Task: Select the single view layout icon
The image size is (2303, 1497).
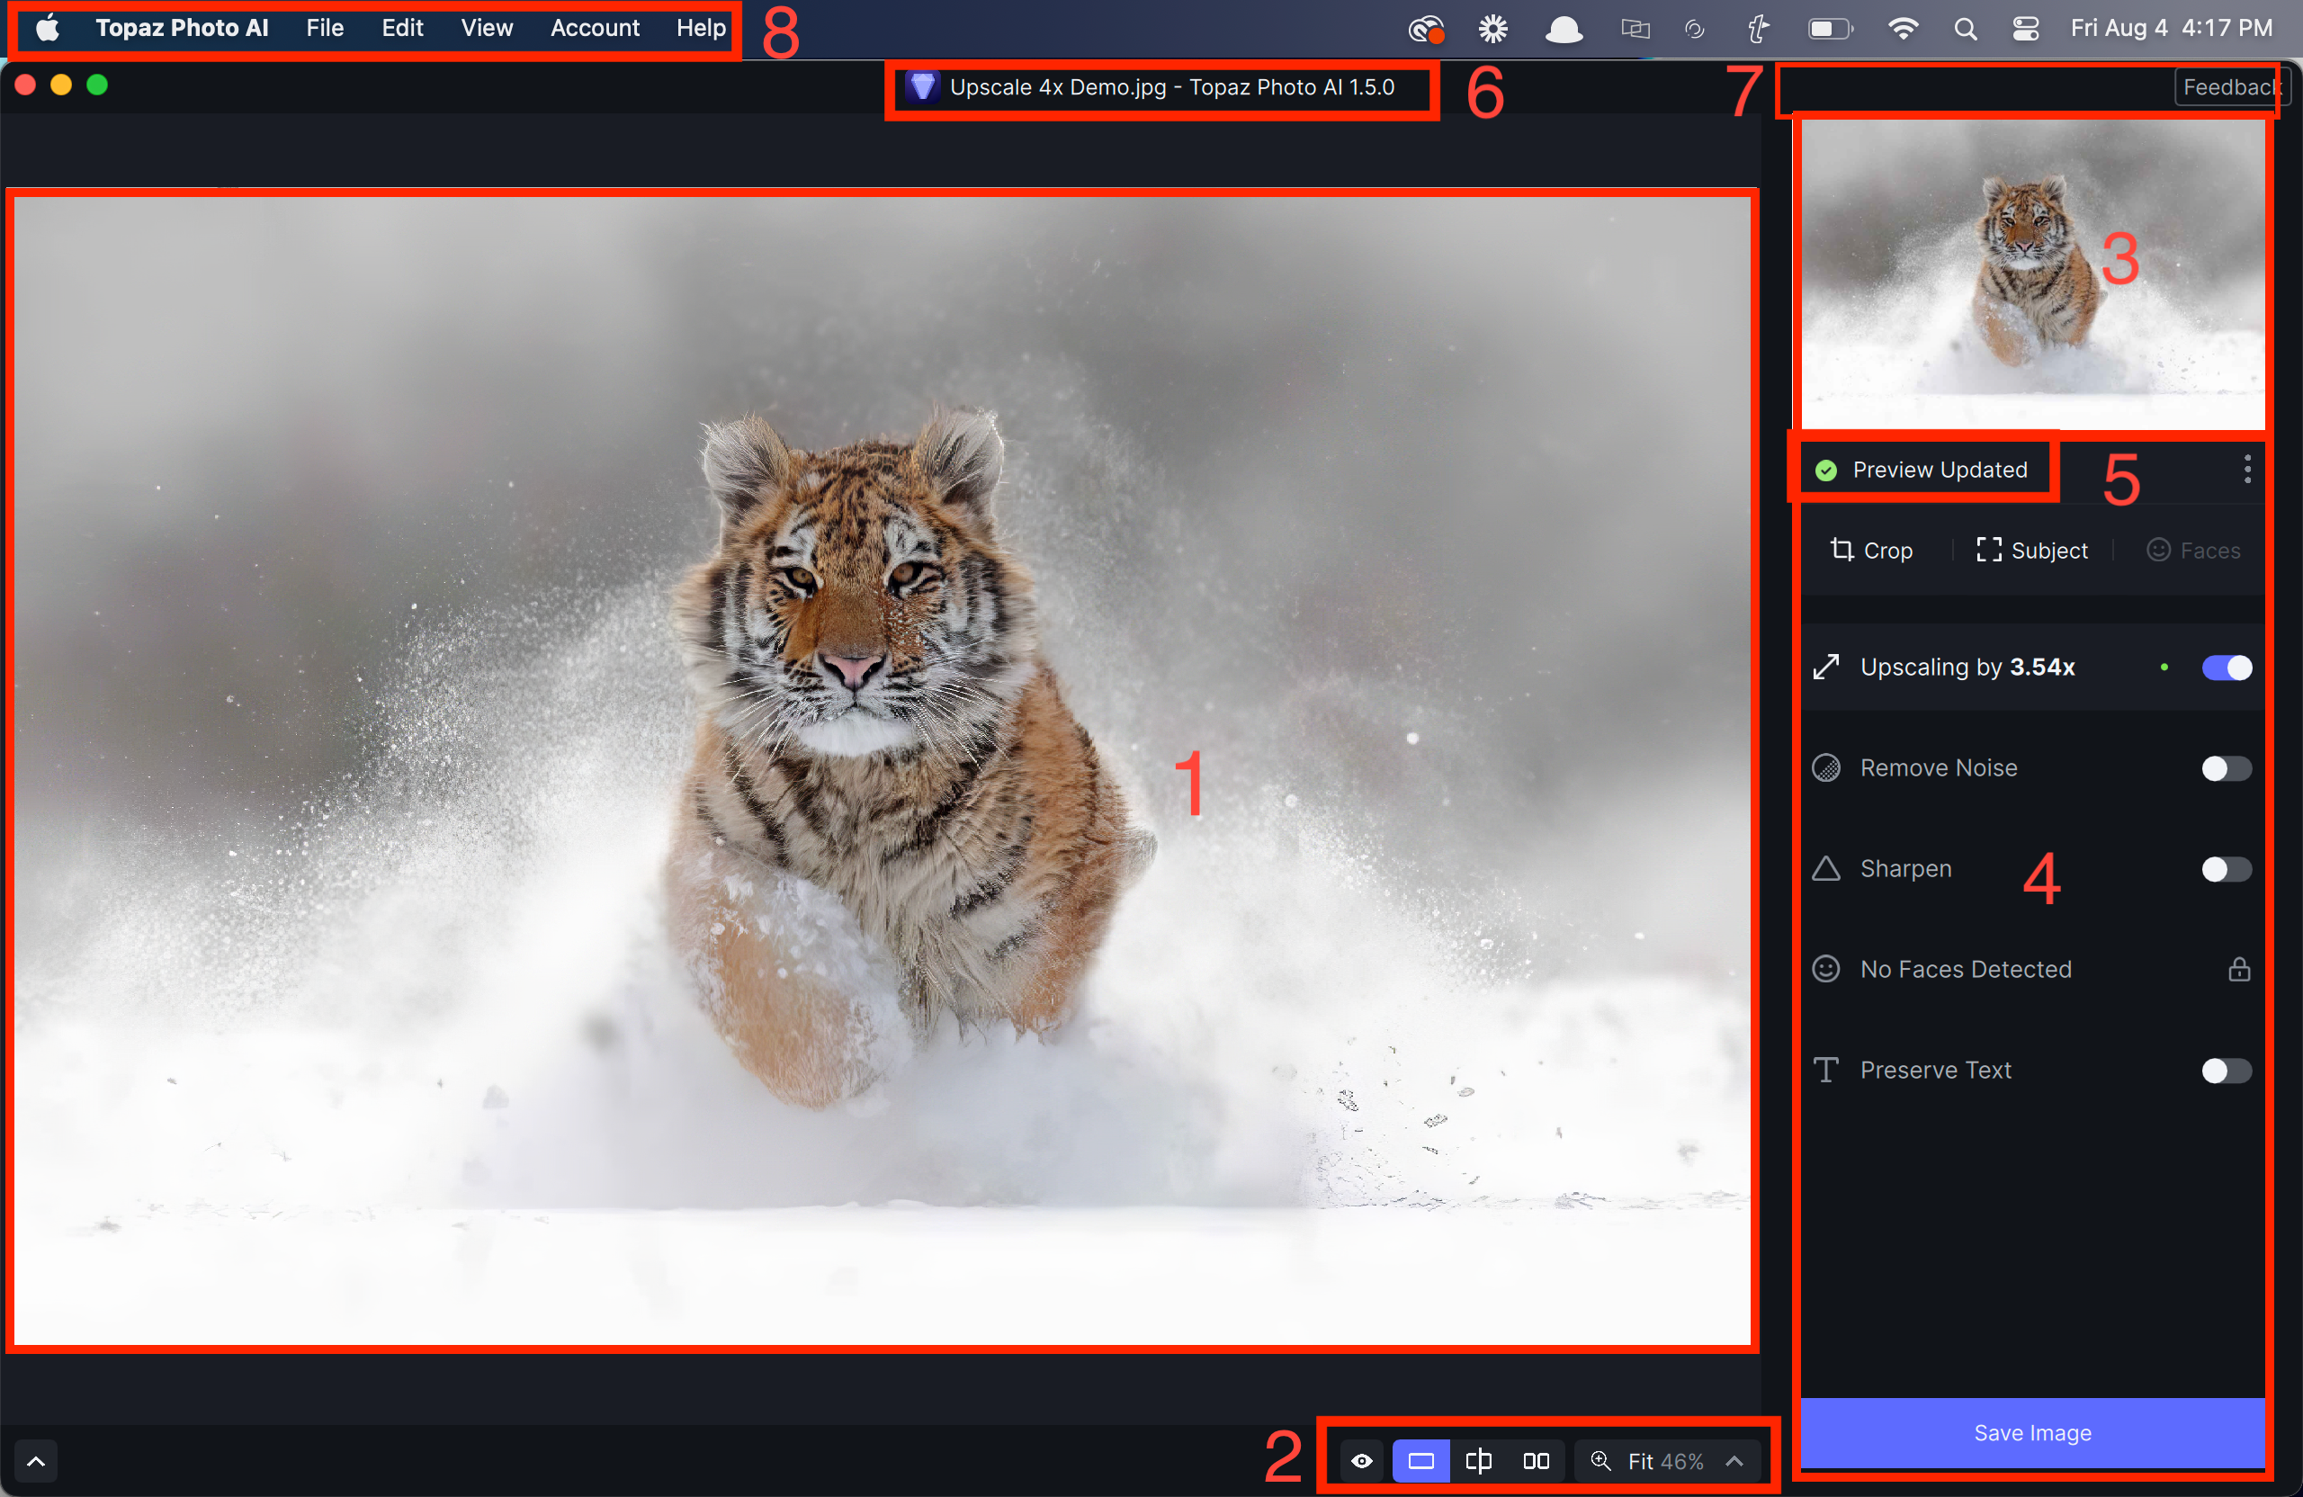Action: (x=1420, y=1460)
